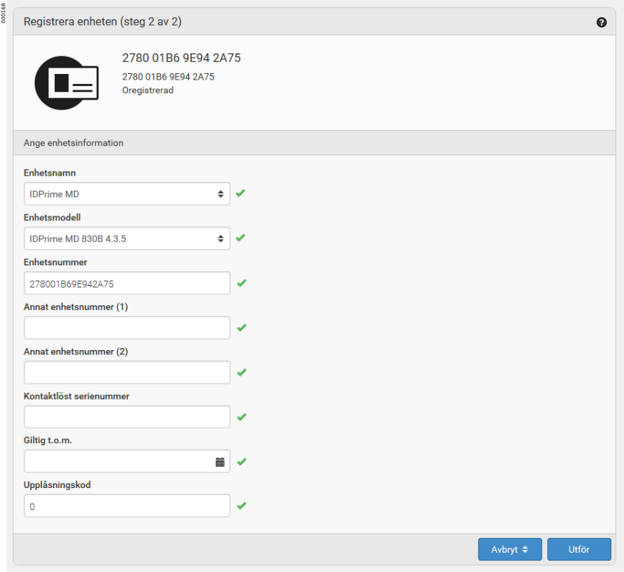The width and height of the screenshot is (624, 572).
Task: Select the Annat enhetsnummer (2) input
Action: point(127,372)
